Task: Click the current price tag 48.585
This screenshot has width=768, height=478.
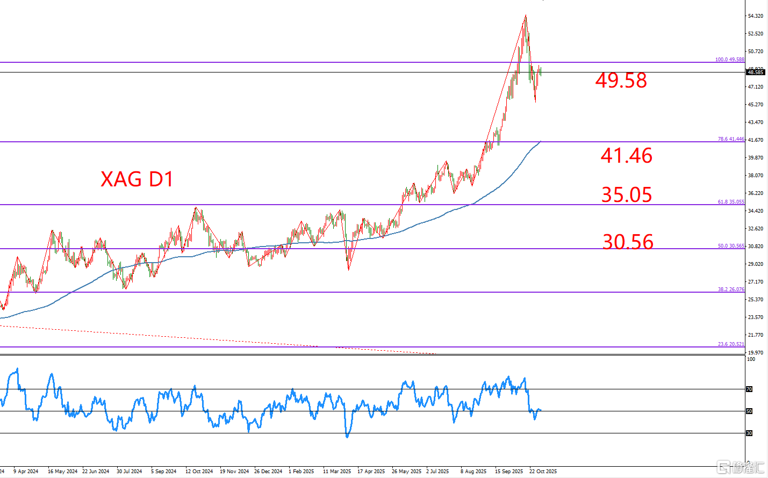Action: (x=755, y=72)
